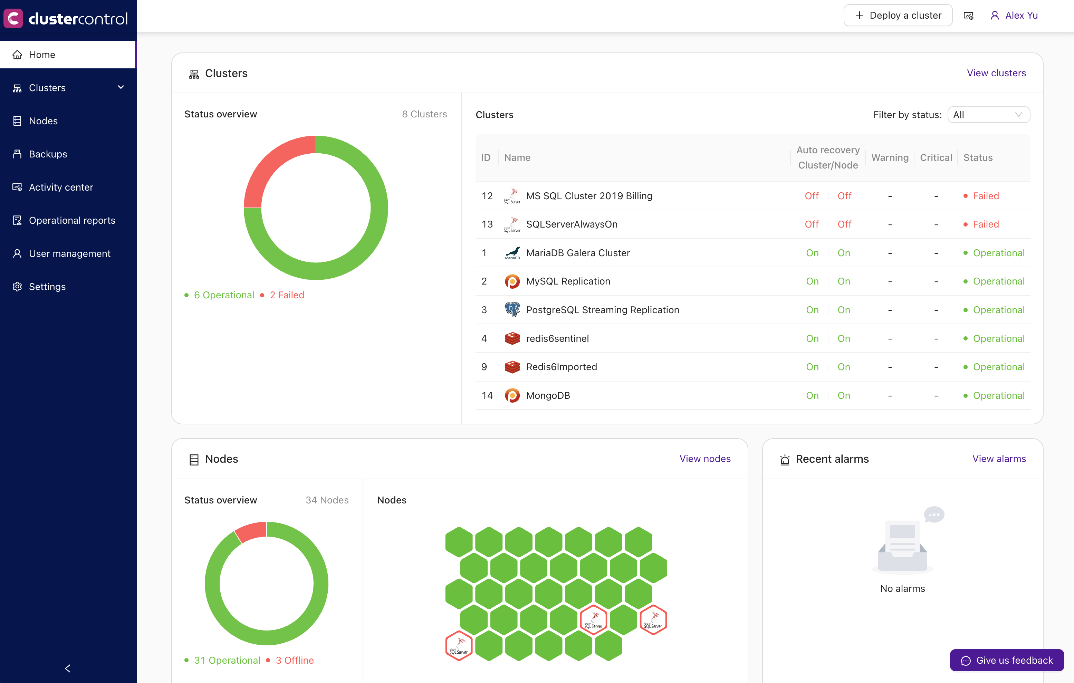Click the User management person icon
The height and width of the screenshot is (683, 1074).
17,253
